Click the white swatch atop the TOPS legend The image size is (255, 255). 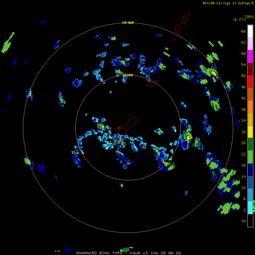[x=250, y=31]
